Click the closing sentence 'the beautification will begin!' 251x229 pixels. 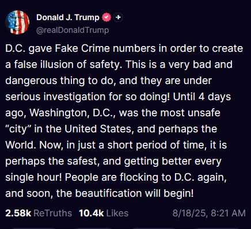coord(125,193)
